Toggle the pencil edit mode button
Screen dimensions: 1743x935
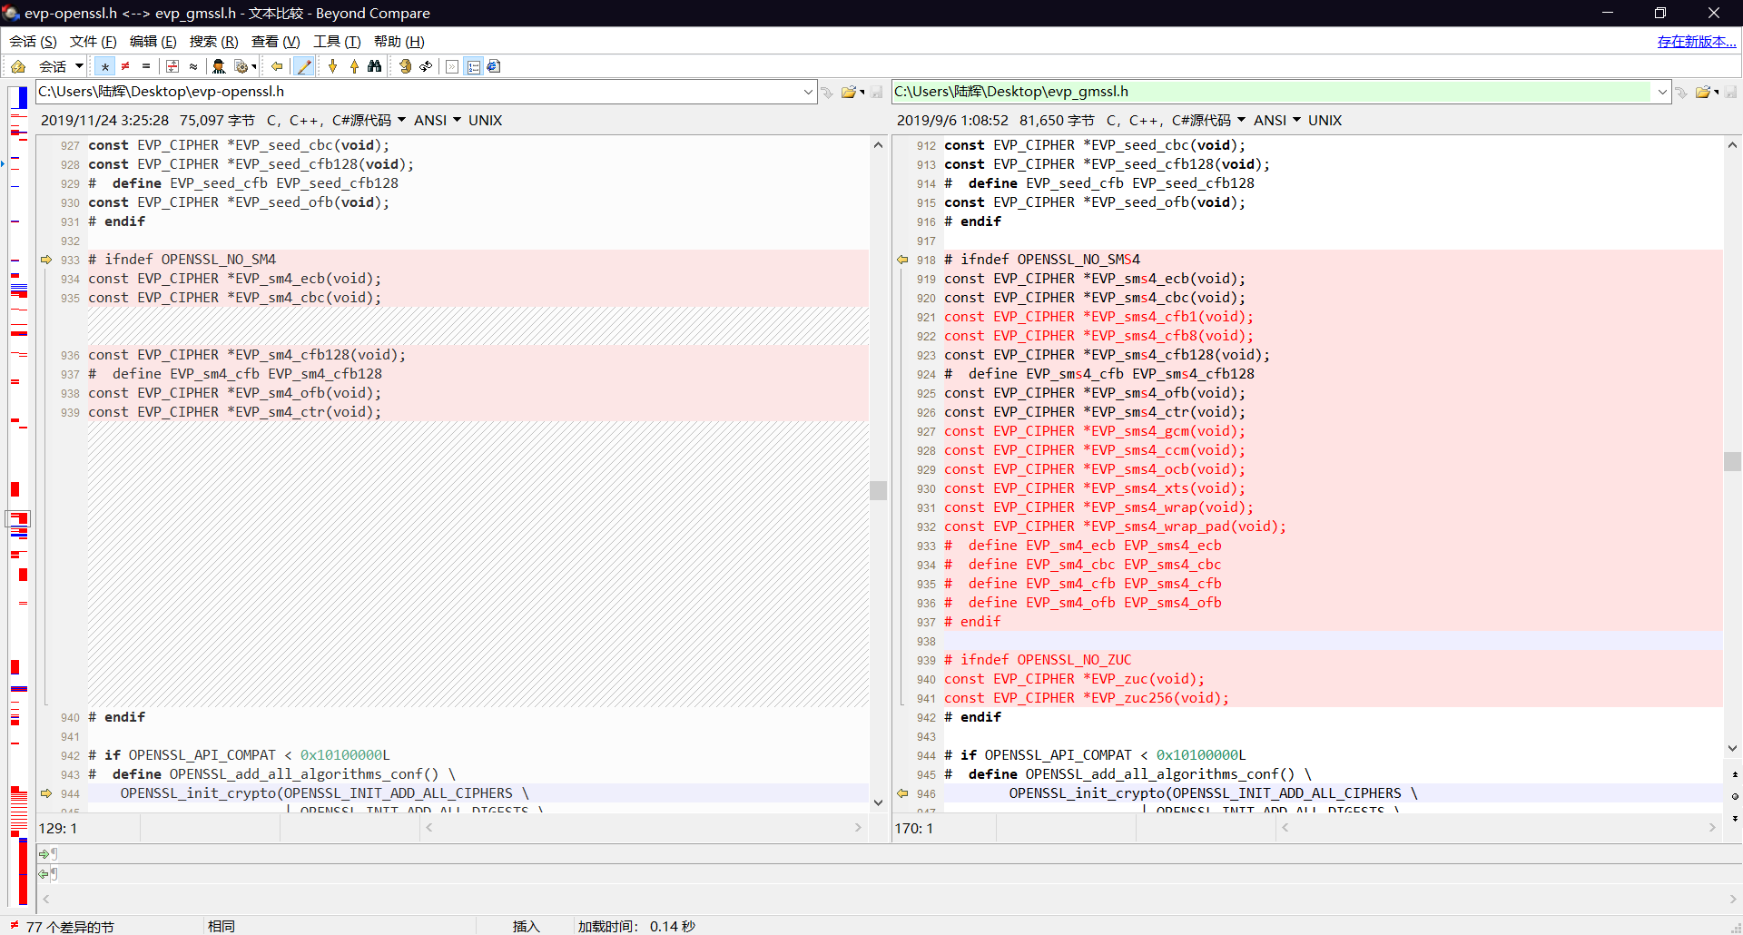point(305,66)
